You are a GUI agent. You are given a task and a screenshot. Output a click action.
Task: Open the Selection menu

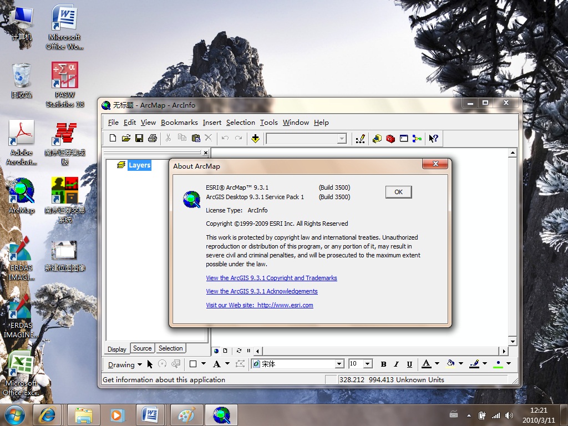click(241, 123)
